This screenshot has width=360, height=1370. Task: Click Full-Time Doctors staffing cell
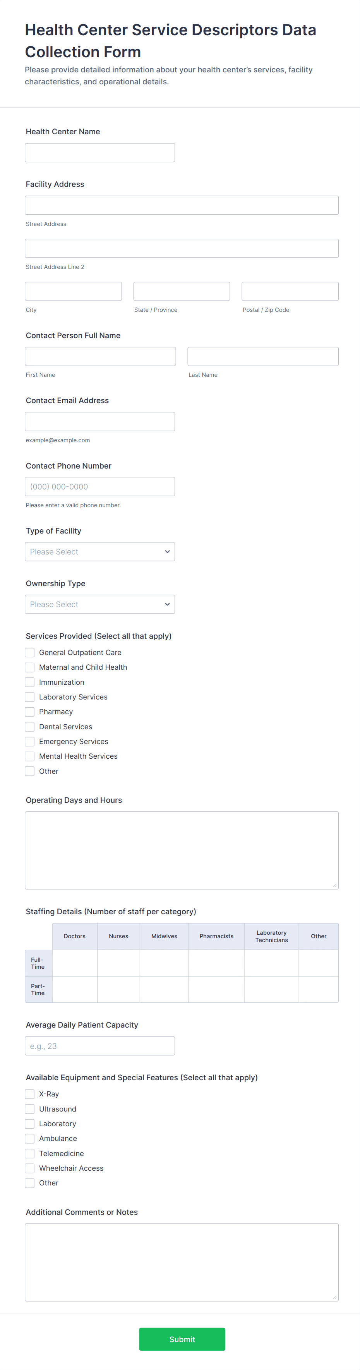click(x=74, y=963)
